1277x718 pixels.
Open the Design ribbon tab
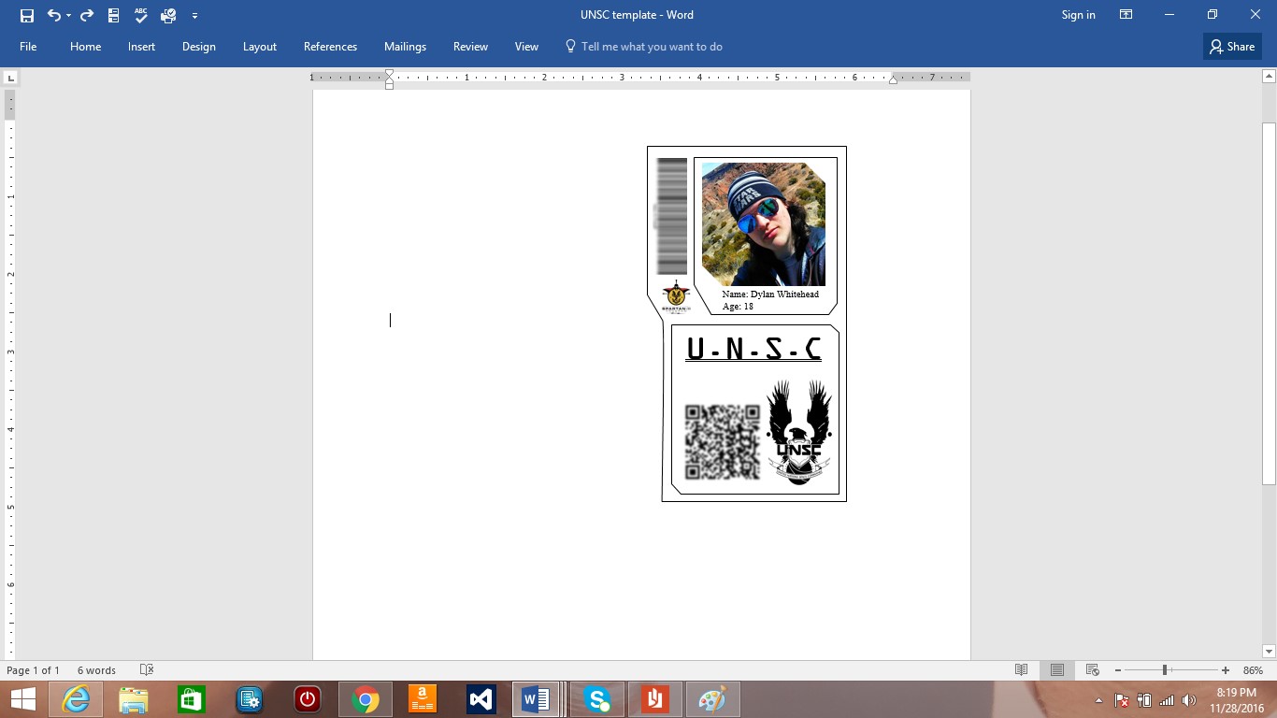[198, 47]
